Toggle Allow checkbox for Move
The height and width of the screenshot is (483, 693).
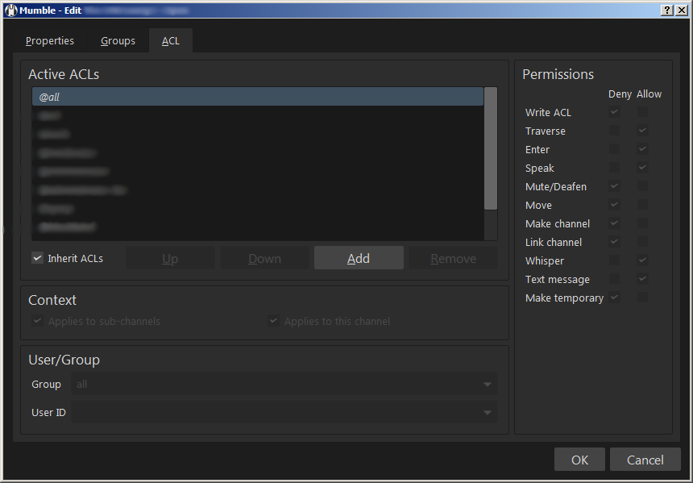642,205
